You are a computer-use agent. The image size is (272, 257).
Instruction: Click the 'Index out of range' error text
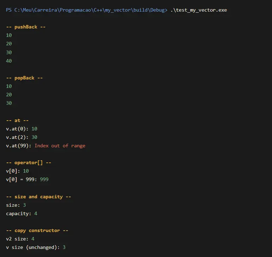(x=60, y=146)
